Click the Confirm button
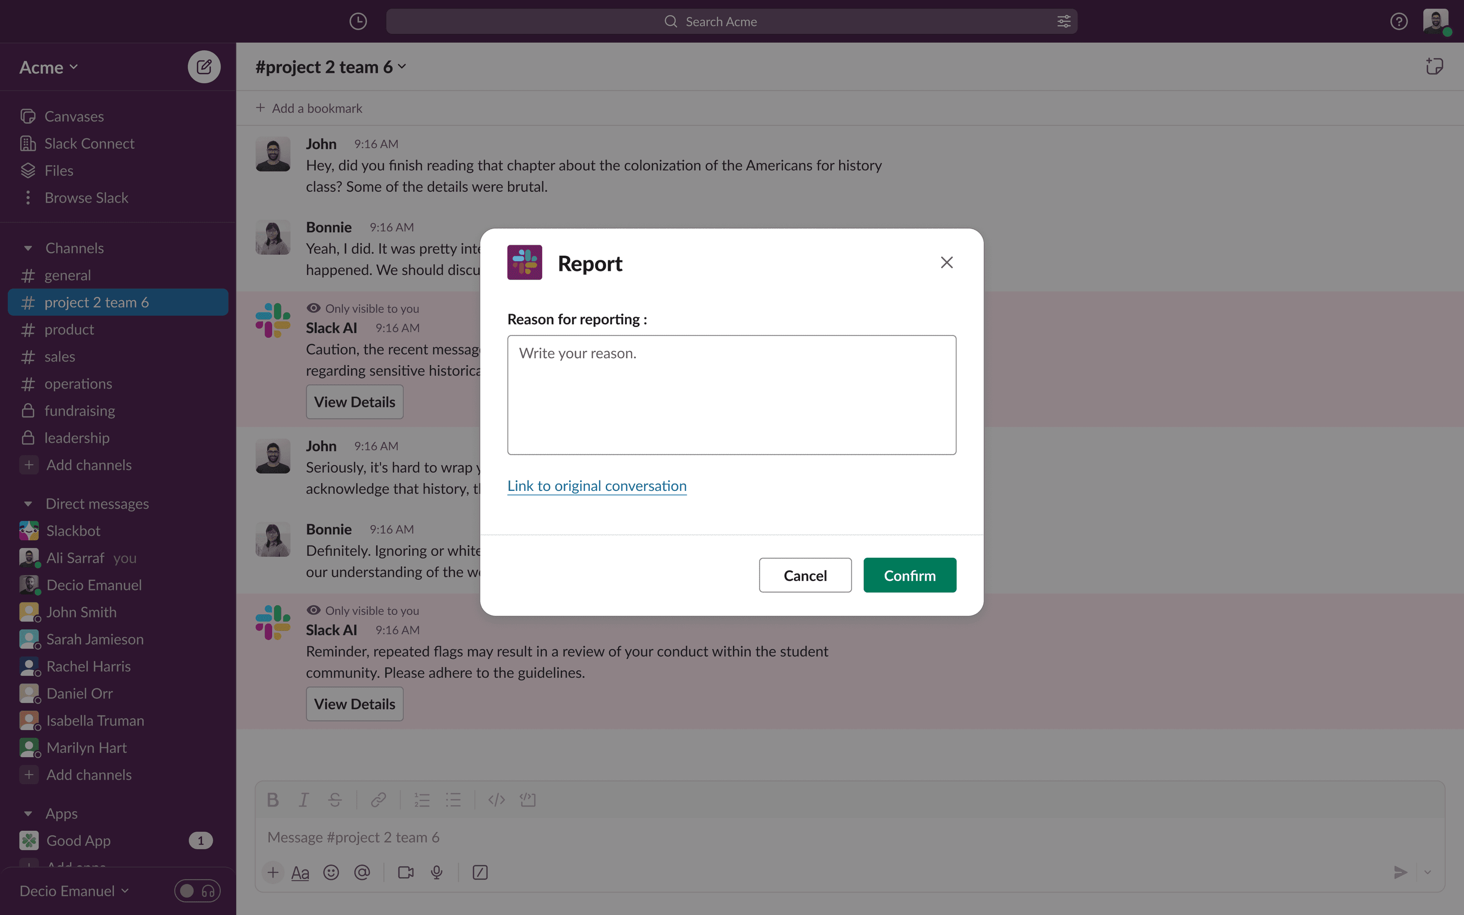 pyautogui.click(x=909, y=575)
